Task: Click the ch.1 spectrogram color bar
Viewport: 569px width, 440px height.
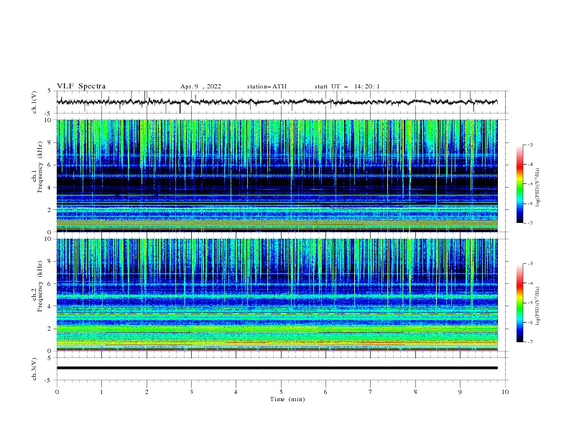Action: pos(519,183)
